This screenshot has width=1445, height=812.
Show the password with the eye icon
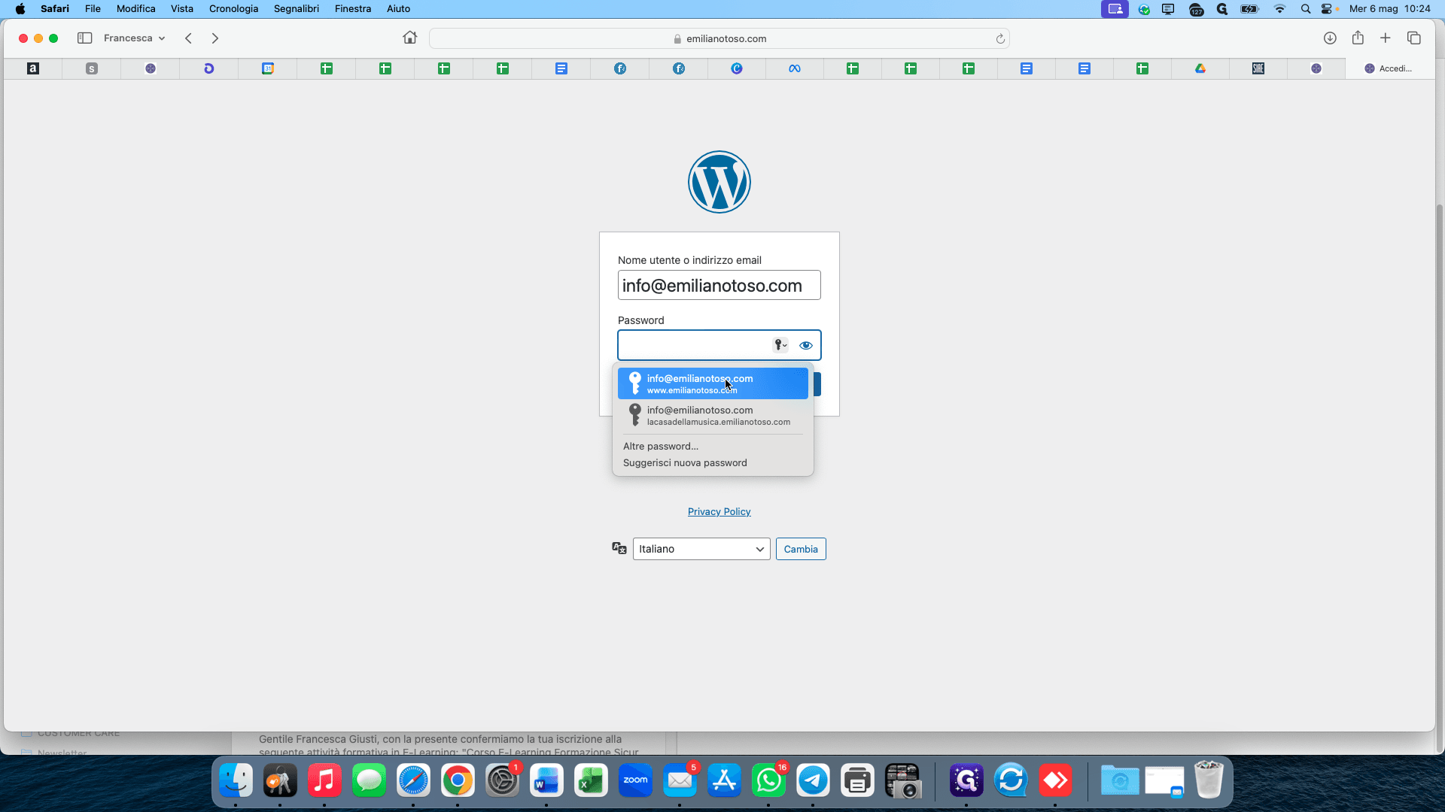coord(805,345)
